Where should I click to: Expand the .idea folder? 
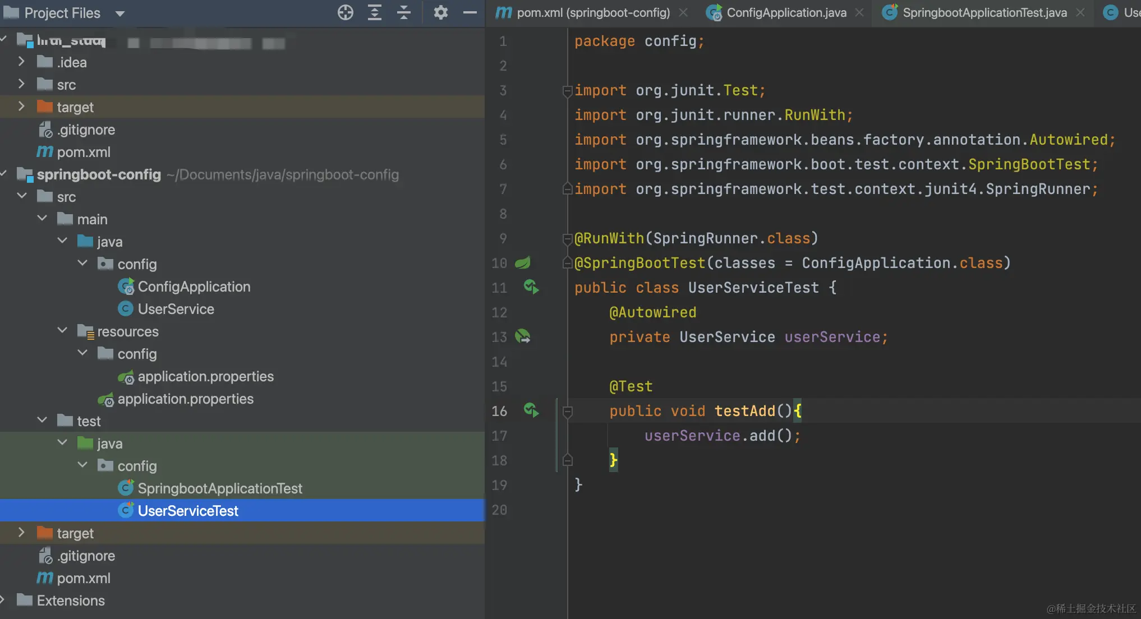21,62
